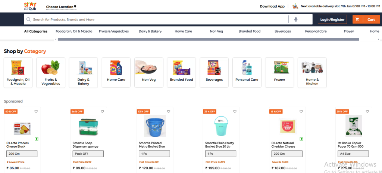382x173 pixels.
Task: Click the product search input field
Action: click(x=157, y=19)
